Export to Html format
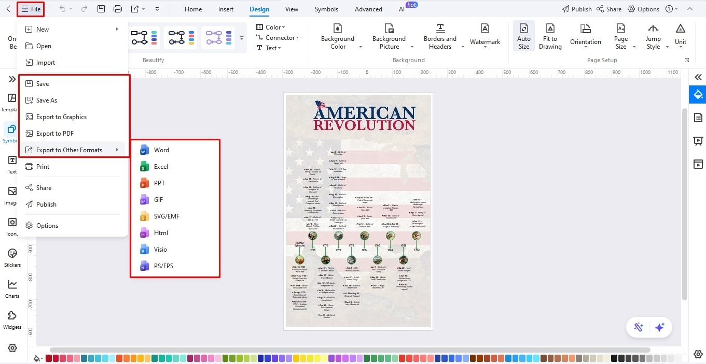 click(x=175, y=233)
